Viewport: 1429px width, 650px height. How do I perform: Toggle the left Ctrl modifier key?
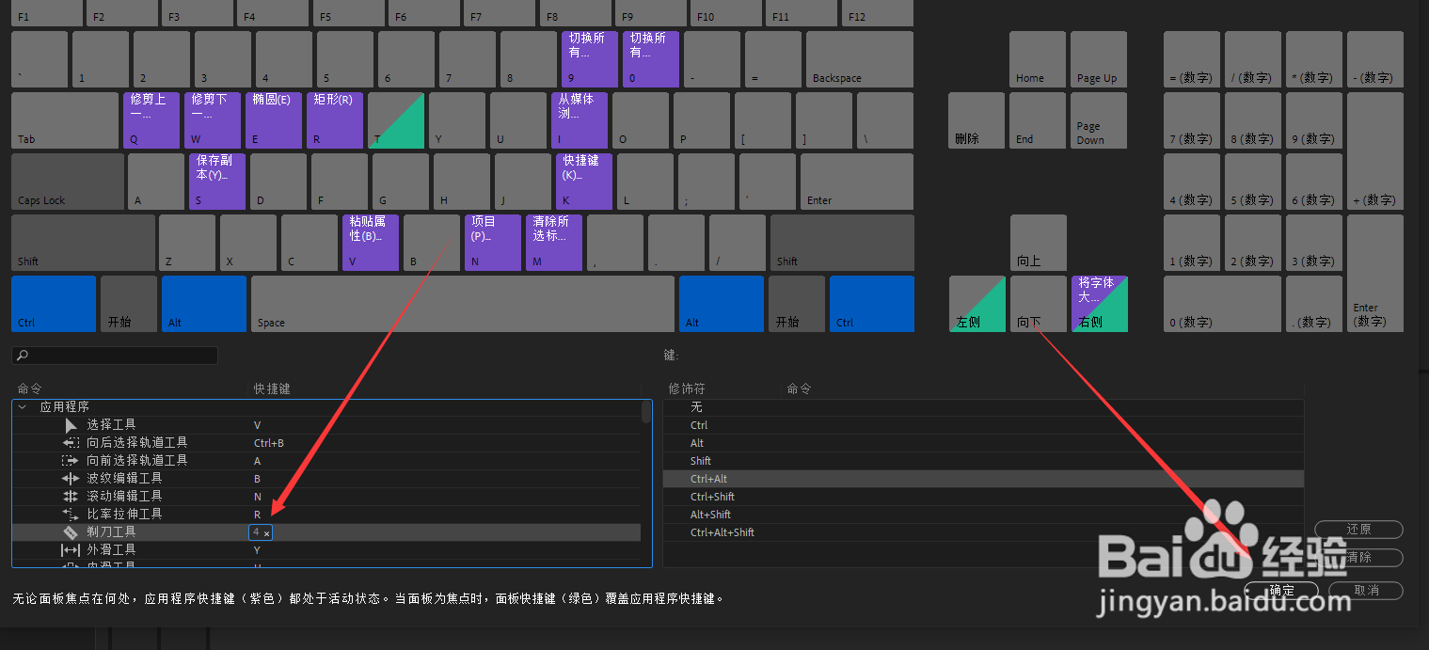54,304
